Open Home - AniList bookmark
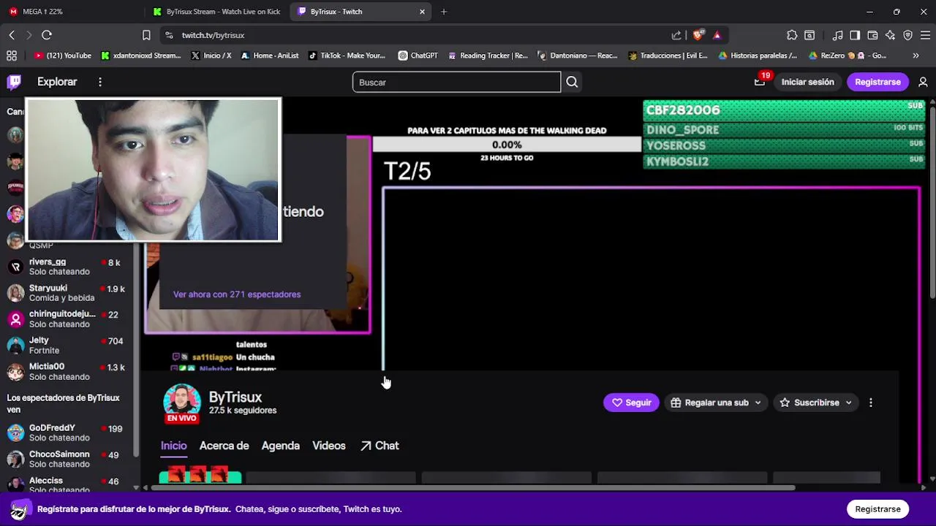 [x=270, y=56]
